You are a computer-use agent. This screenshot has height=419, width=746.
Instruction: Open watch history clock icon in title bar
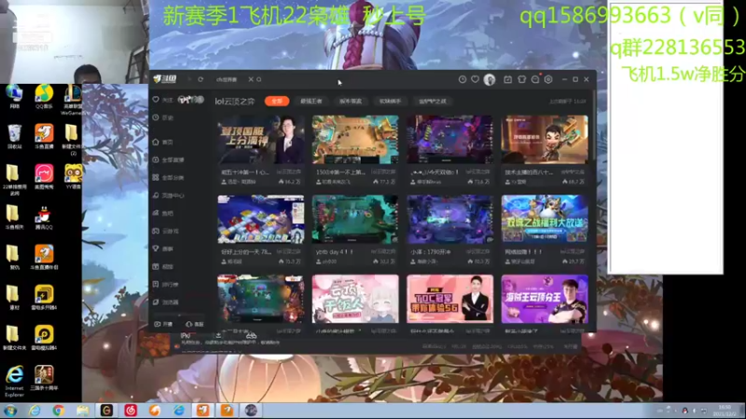[462, 79]
